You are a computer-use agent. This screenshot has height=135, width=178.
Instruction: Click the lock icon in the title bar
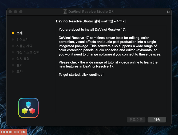point(168,11)
